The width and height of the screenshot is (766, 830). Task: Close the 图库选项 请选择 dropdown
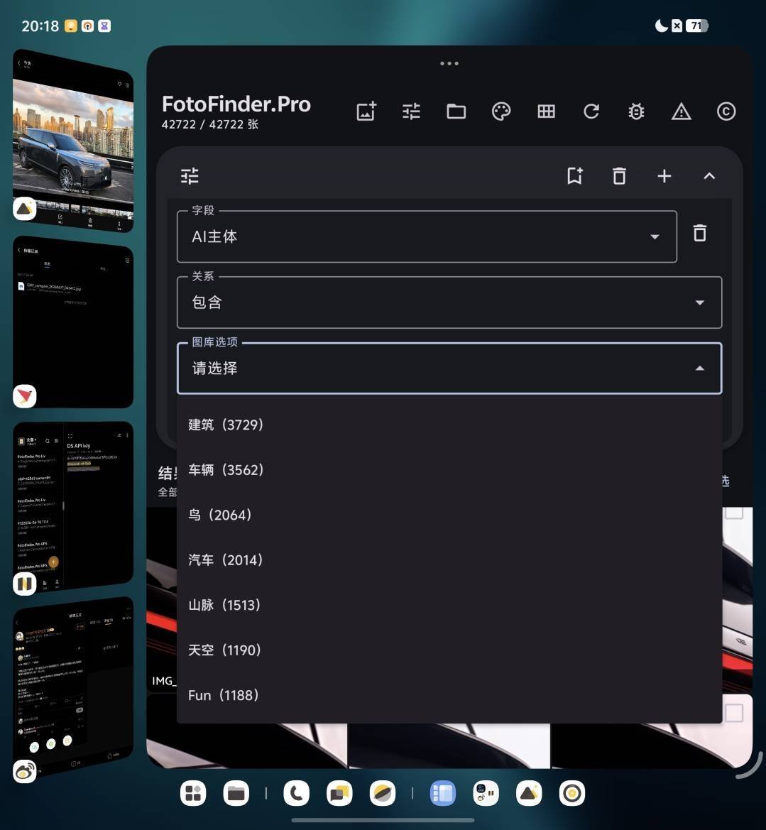pos(449,368)
